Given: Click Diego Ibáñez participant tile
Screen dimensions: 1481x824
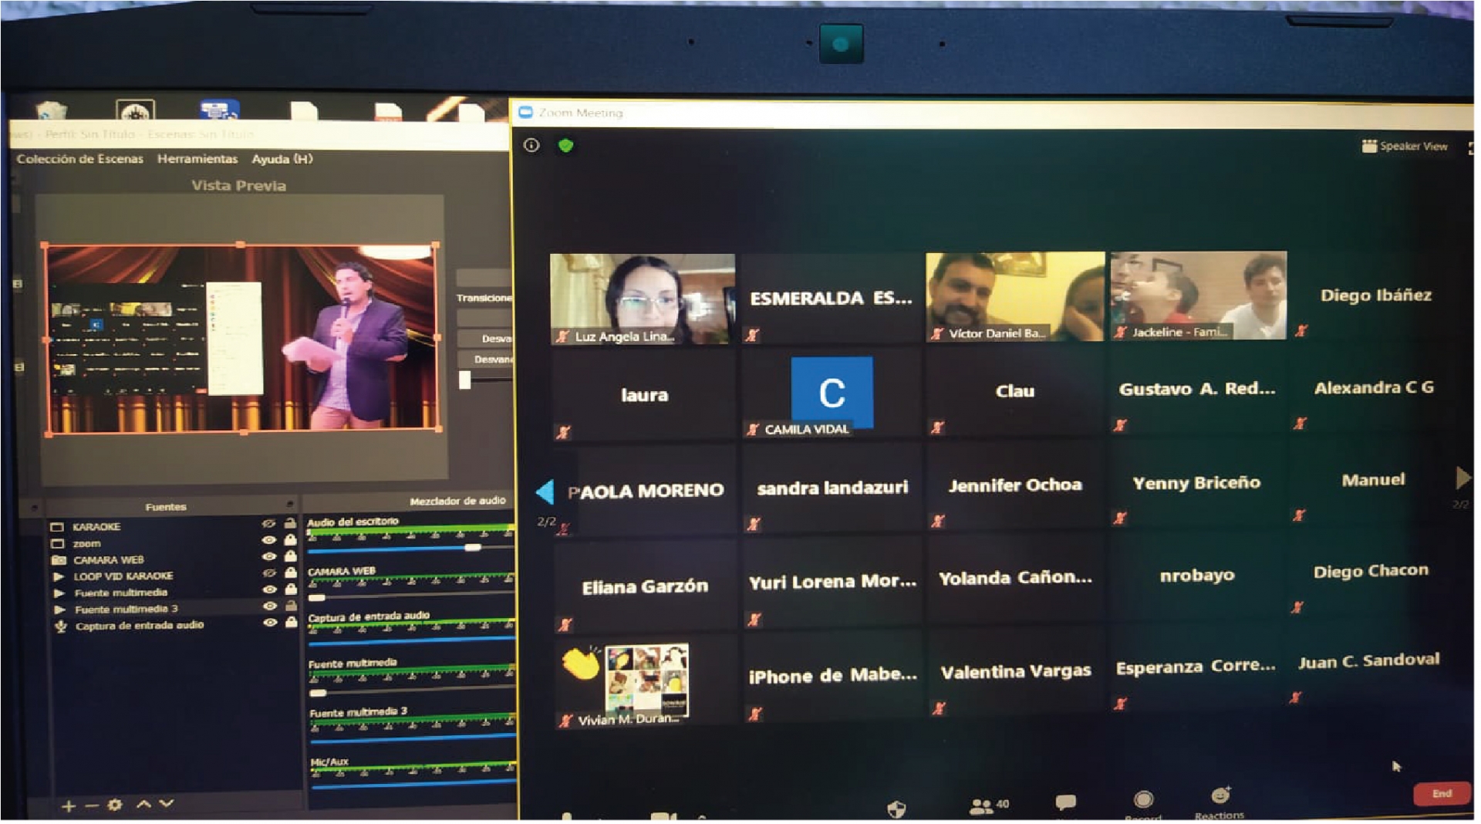Looking at the screenshot, I should pos(1376,295).
